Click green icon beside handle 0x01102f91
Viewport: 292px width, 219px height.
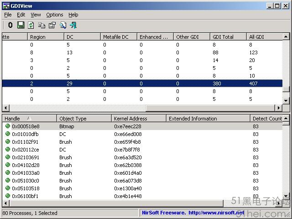pyautogui.click(x=8, y=141)
